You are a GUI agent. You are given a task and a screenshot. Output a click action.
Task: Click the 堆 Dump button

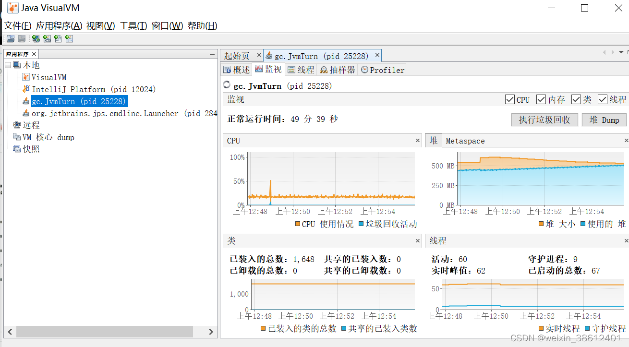coord(604,120)
